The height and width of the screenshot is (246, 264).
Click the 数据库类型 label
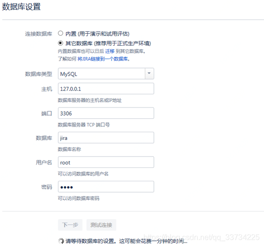tap(39, 74)
